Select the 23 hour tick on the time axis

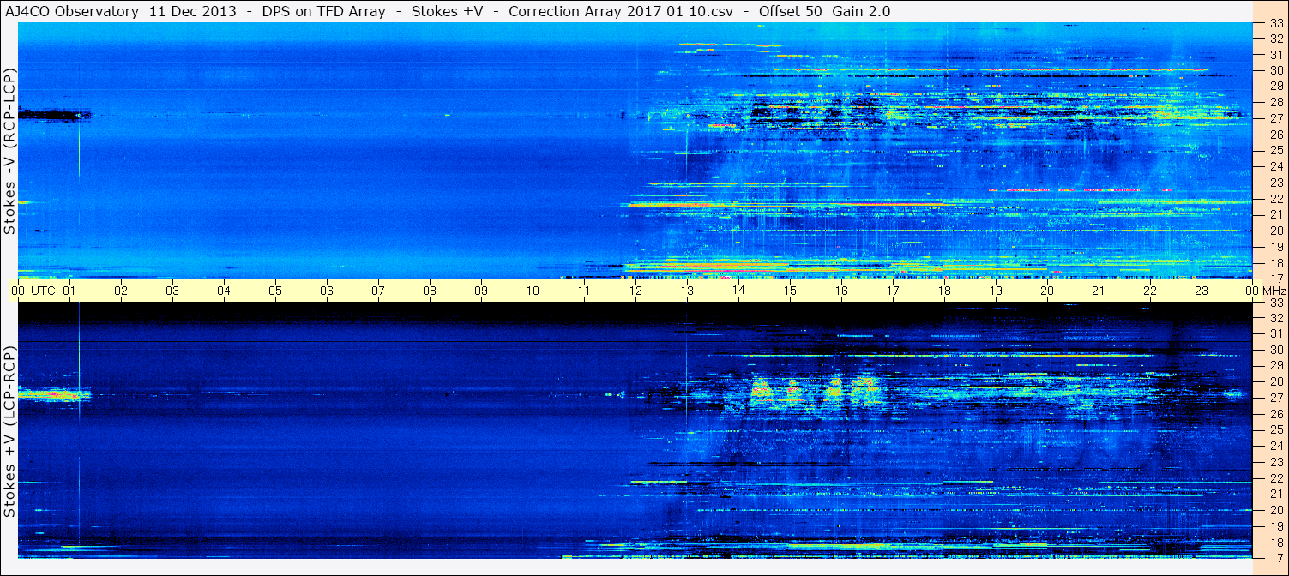click(1202, 291)
